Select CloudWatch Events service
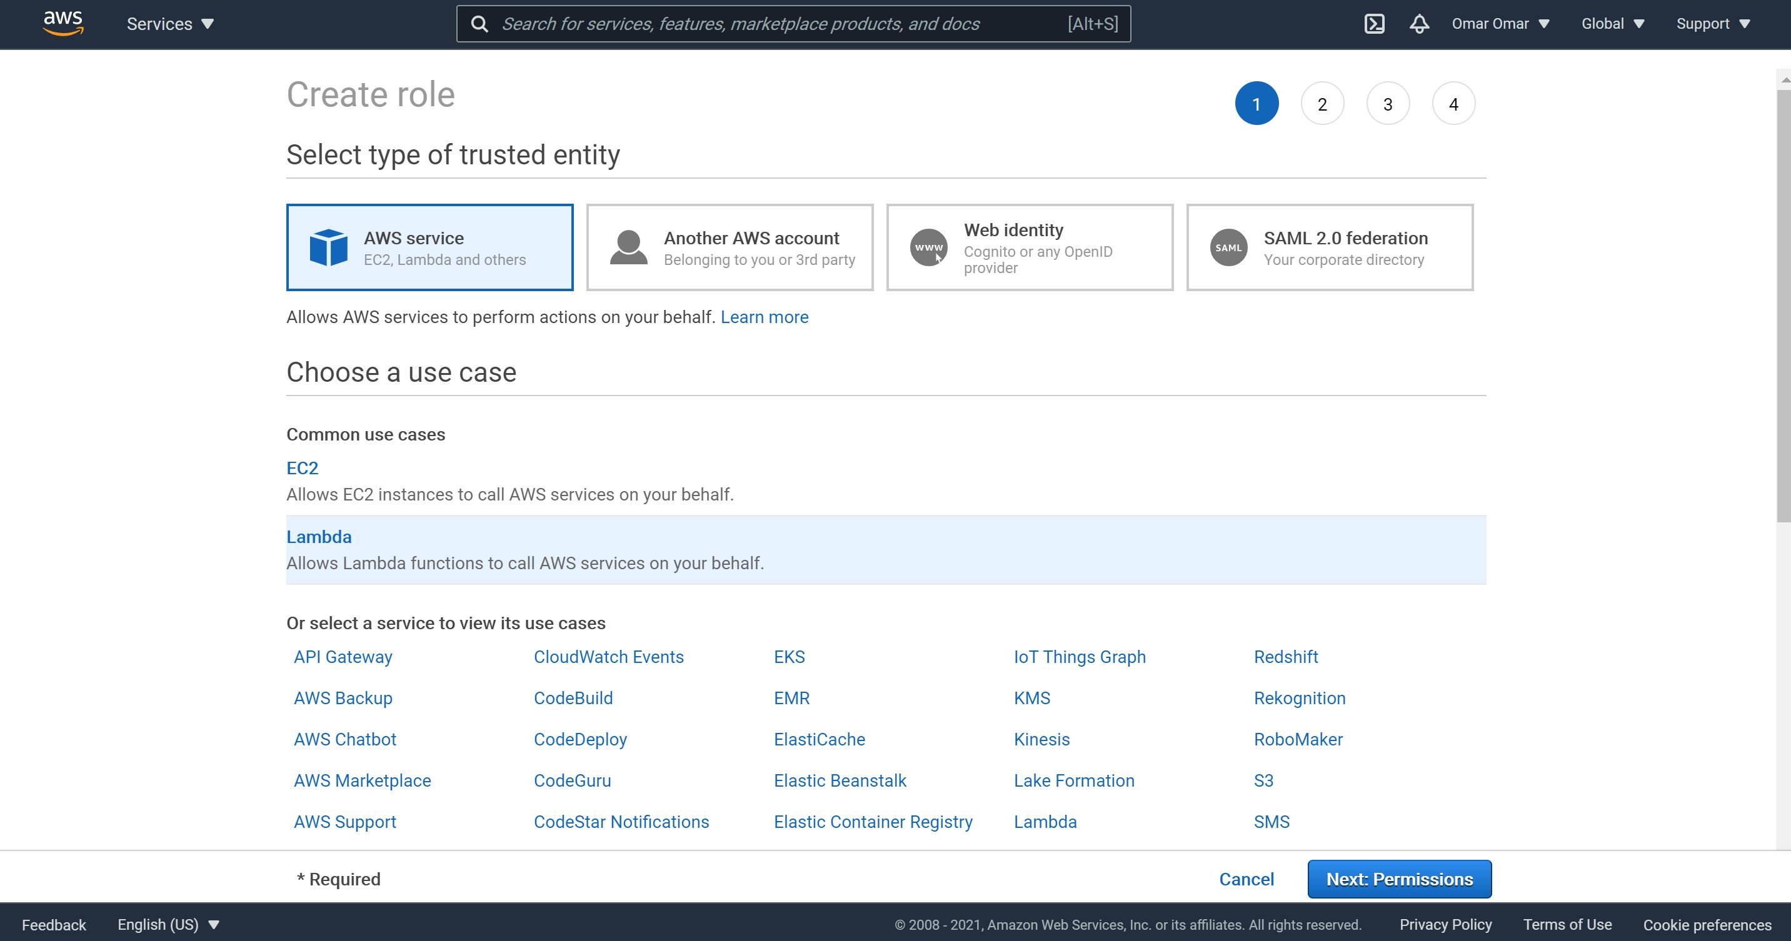 (608, 657)
